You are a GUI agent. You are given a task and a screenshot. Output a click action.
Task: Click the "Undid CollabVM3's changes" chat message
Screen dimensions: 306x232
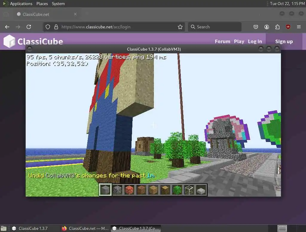coord(91,176)
